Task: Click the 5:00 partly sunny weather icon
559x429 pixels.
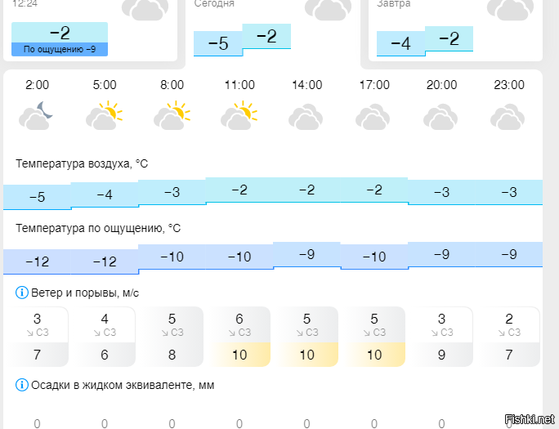Action: 104,115
